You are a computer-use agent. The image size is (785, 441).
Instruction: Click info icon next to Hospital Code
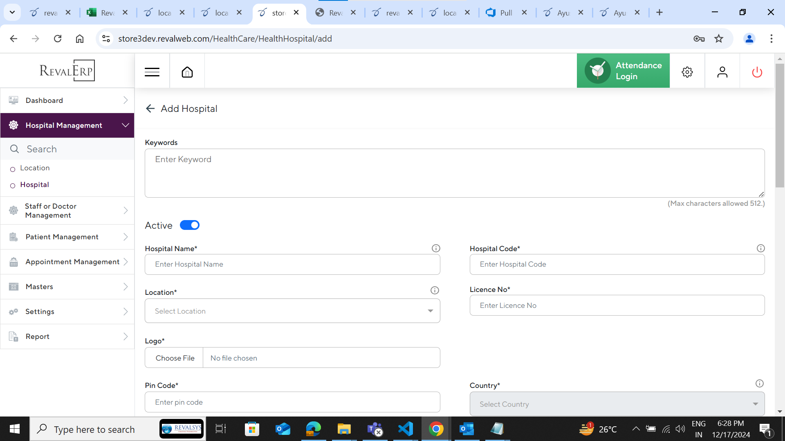click(x=760, y=248)
